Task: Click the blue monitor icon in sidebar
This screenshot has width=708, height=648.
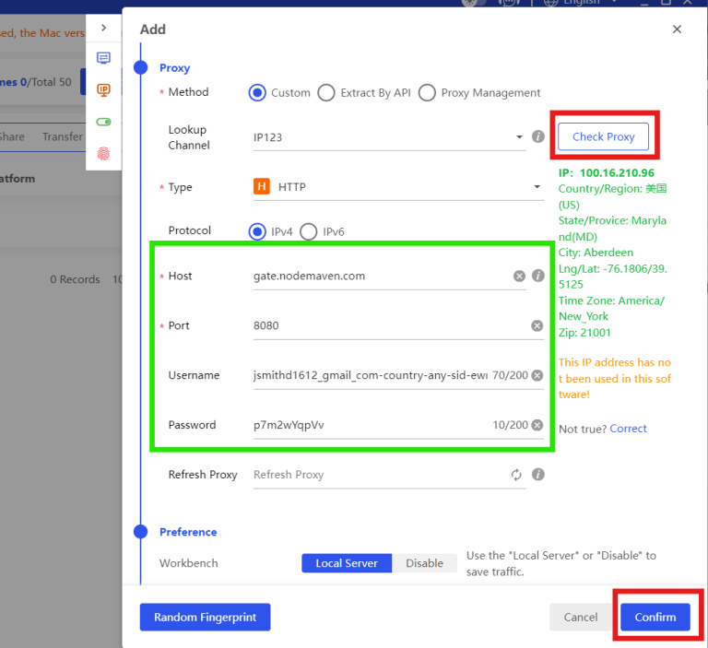Action: (103, 58)
